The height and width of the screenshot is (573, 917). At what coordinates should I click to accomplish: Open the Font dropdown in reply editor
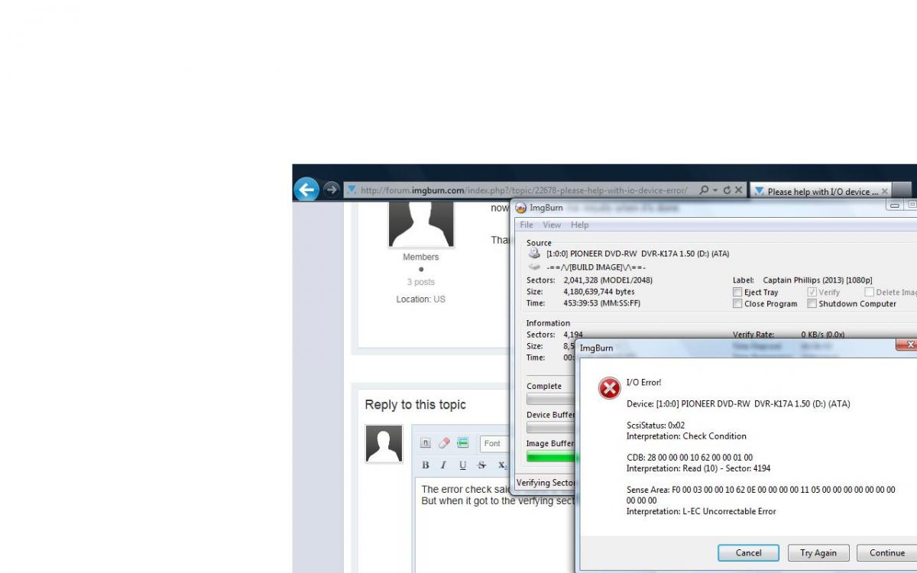(494, 443)
